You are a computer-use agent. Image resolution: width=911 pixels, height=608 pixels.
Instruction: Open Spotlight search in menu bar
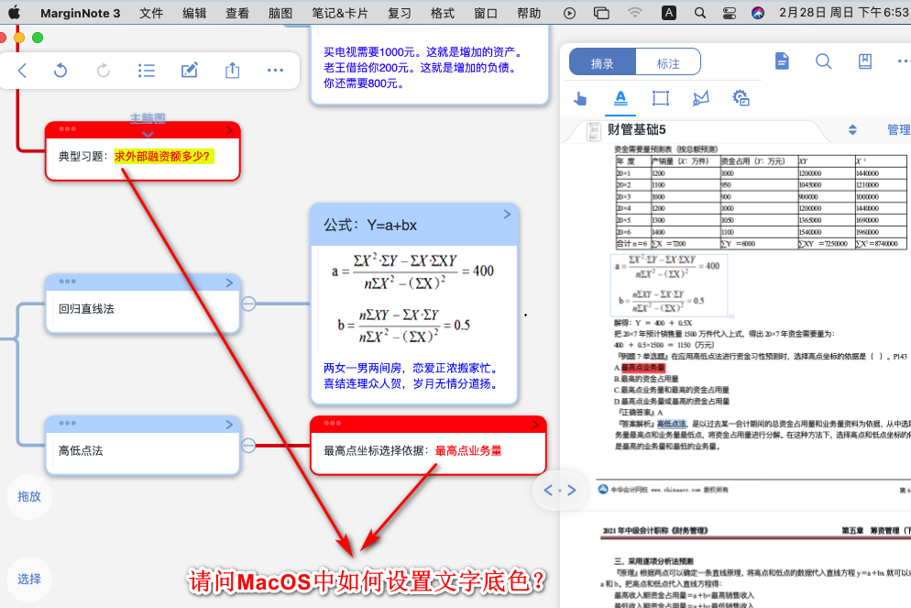pyautogui.click(x=700, y=13)
